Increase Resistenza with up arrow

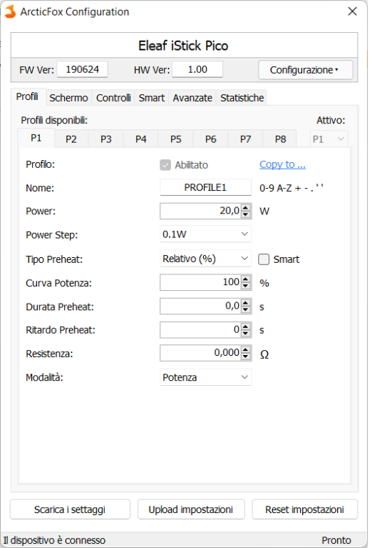click(x=246, y=349)
